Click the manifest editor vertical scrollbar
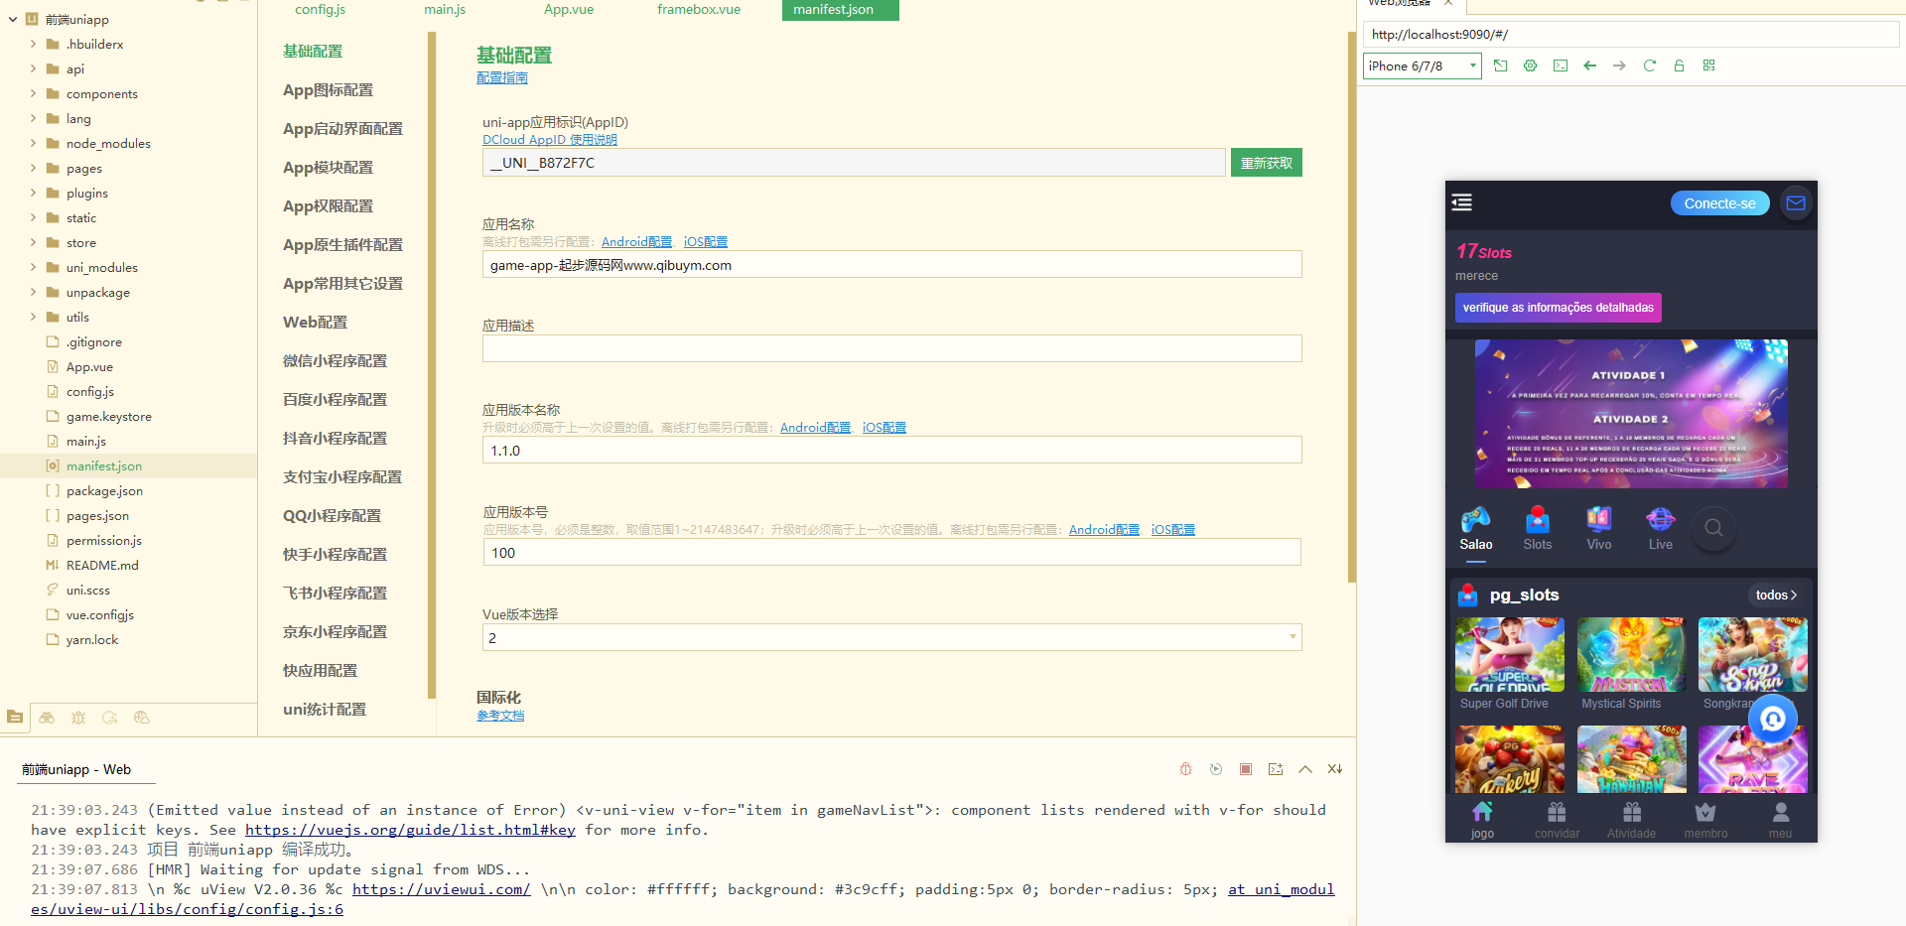This screenshot has height=926, width=1906. coord(1351,298)
